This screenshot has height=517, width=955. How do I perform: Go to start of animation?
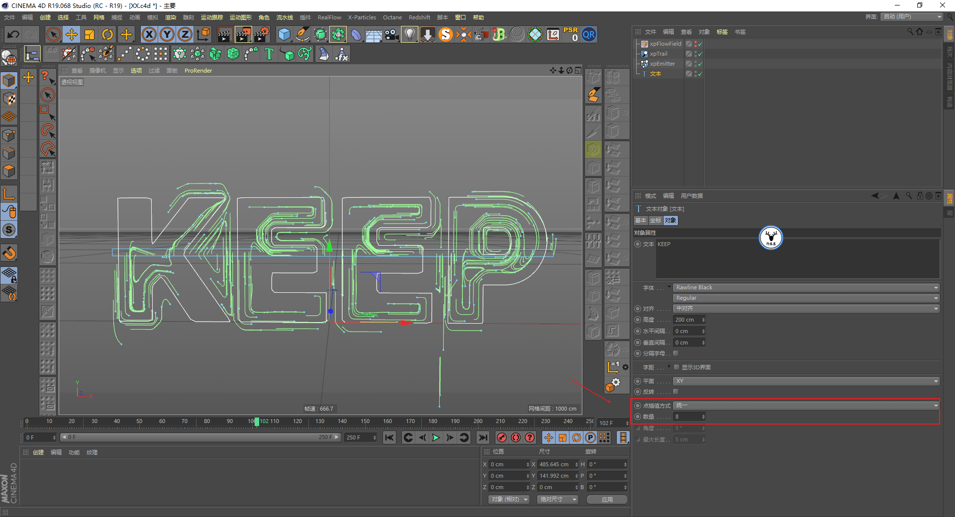(x=389, y=437)
